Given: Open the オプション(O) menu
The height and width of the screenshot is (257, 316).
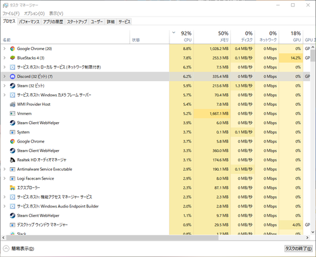Looking at the screenshot, I should click(34, 14).
